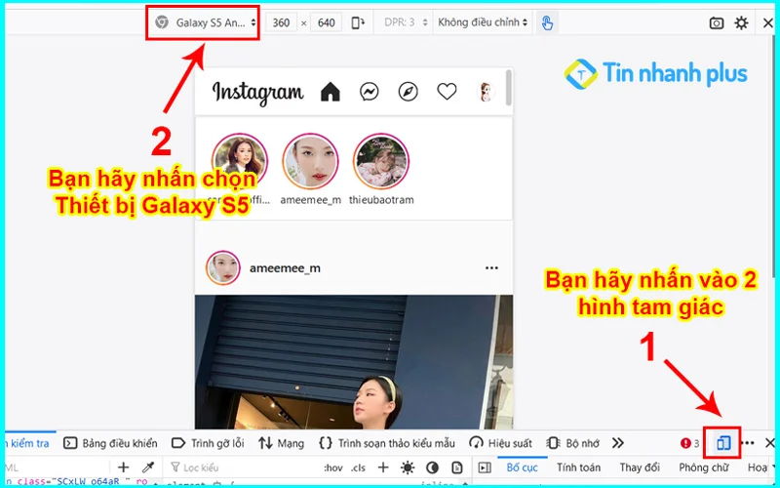Show more devtools tabs with double chevron
Viewport: 780px width, 488px height.
617,443
